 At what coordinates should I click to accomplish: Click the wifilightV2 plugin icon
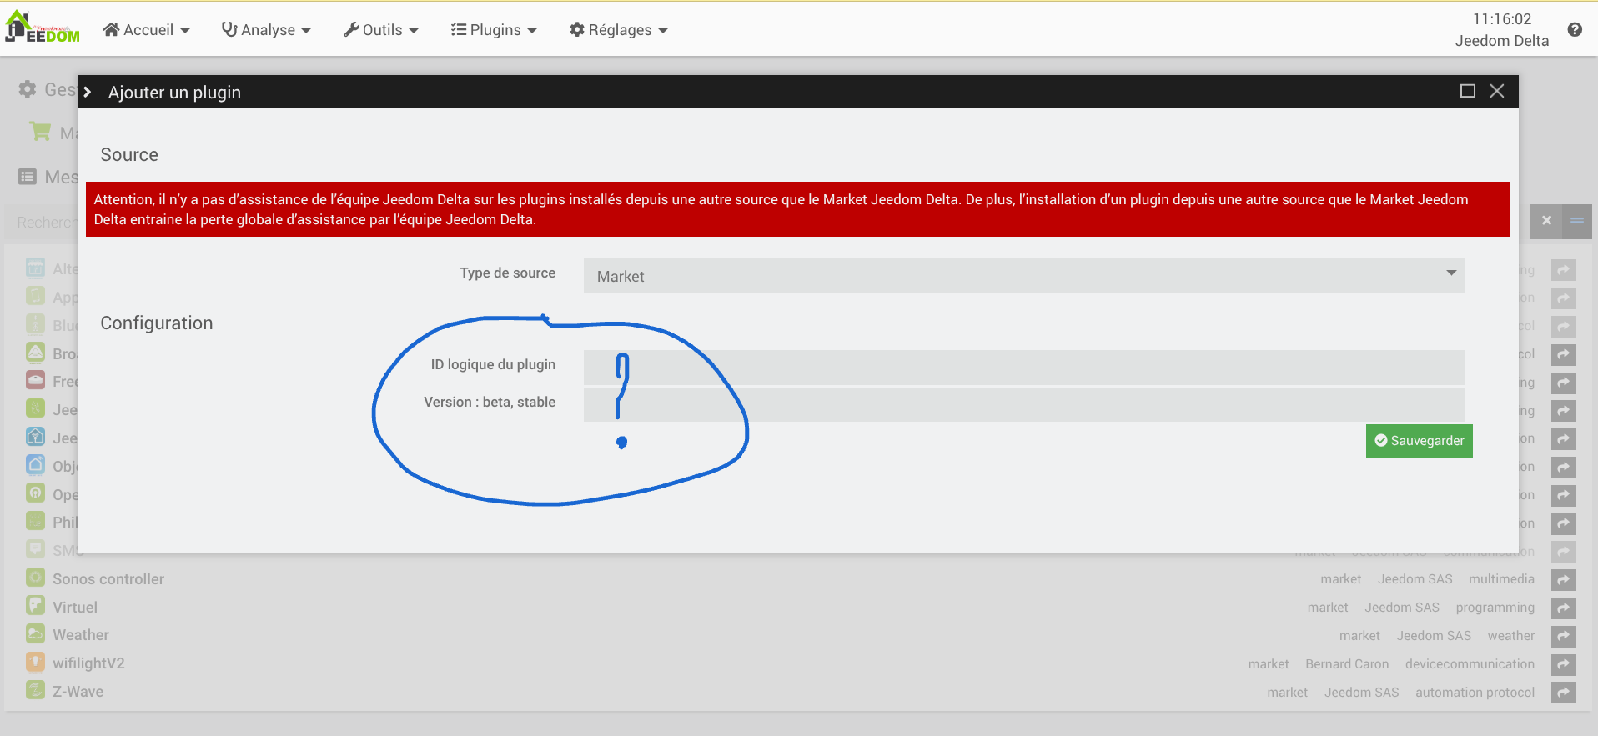pyautogui.click(x=35, y=663)
